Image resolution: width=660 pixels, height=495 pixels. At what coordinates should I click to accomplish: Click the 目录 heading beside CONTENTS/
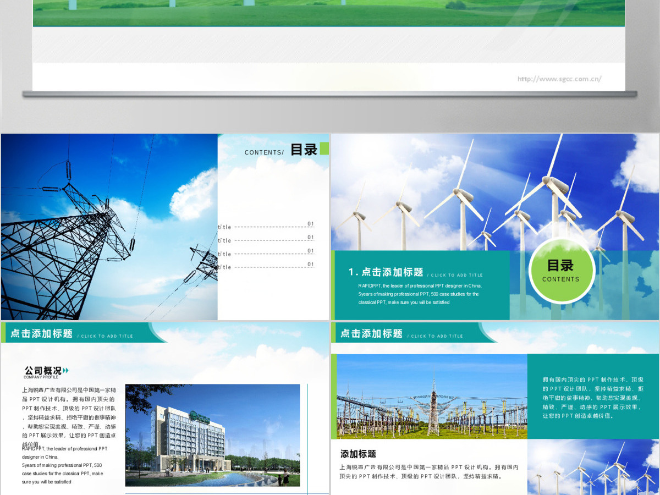pyautogui.click(x=304, y=150)
